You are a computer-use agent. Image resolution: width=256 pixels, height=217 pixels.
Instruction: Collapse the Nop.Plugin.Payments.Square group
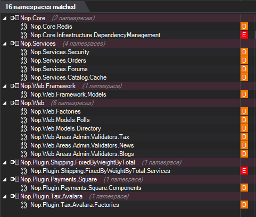[5, 179]
